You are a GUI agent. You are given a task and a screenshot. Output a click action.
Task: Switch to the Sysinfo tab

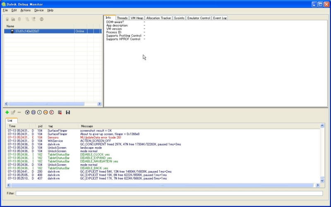pos(179,18)
